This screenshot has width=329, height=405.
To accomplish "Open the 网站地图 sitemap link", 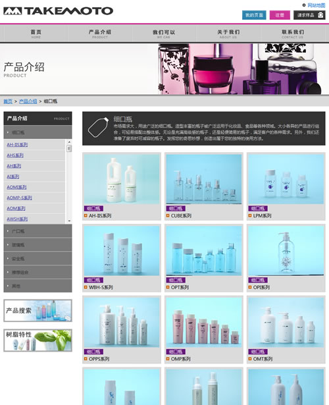I will click(x=316, y=5).
